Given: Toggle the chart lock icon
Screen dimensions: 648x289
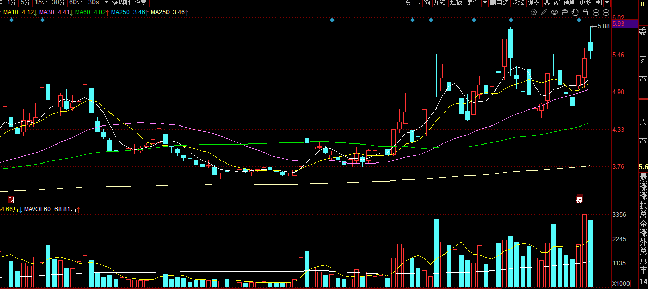Looking at the screenshot, I should pyautogui.click(x=585, y=12).
